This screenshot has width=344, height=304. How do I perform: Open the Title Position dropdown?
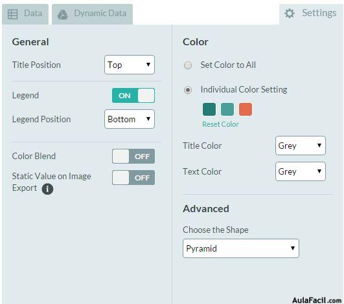coord(130,65)
